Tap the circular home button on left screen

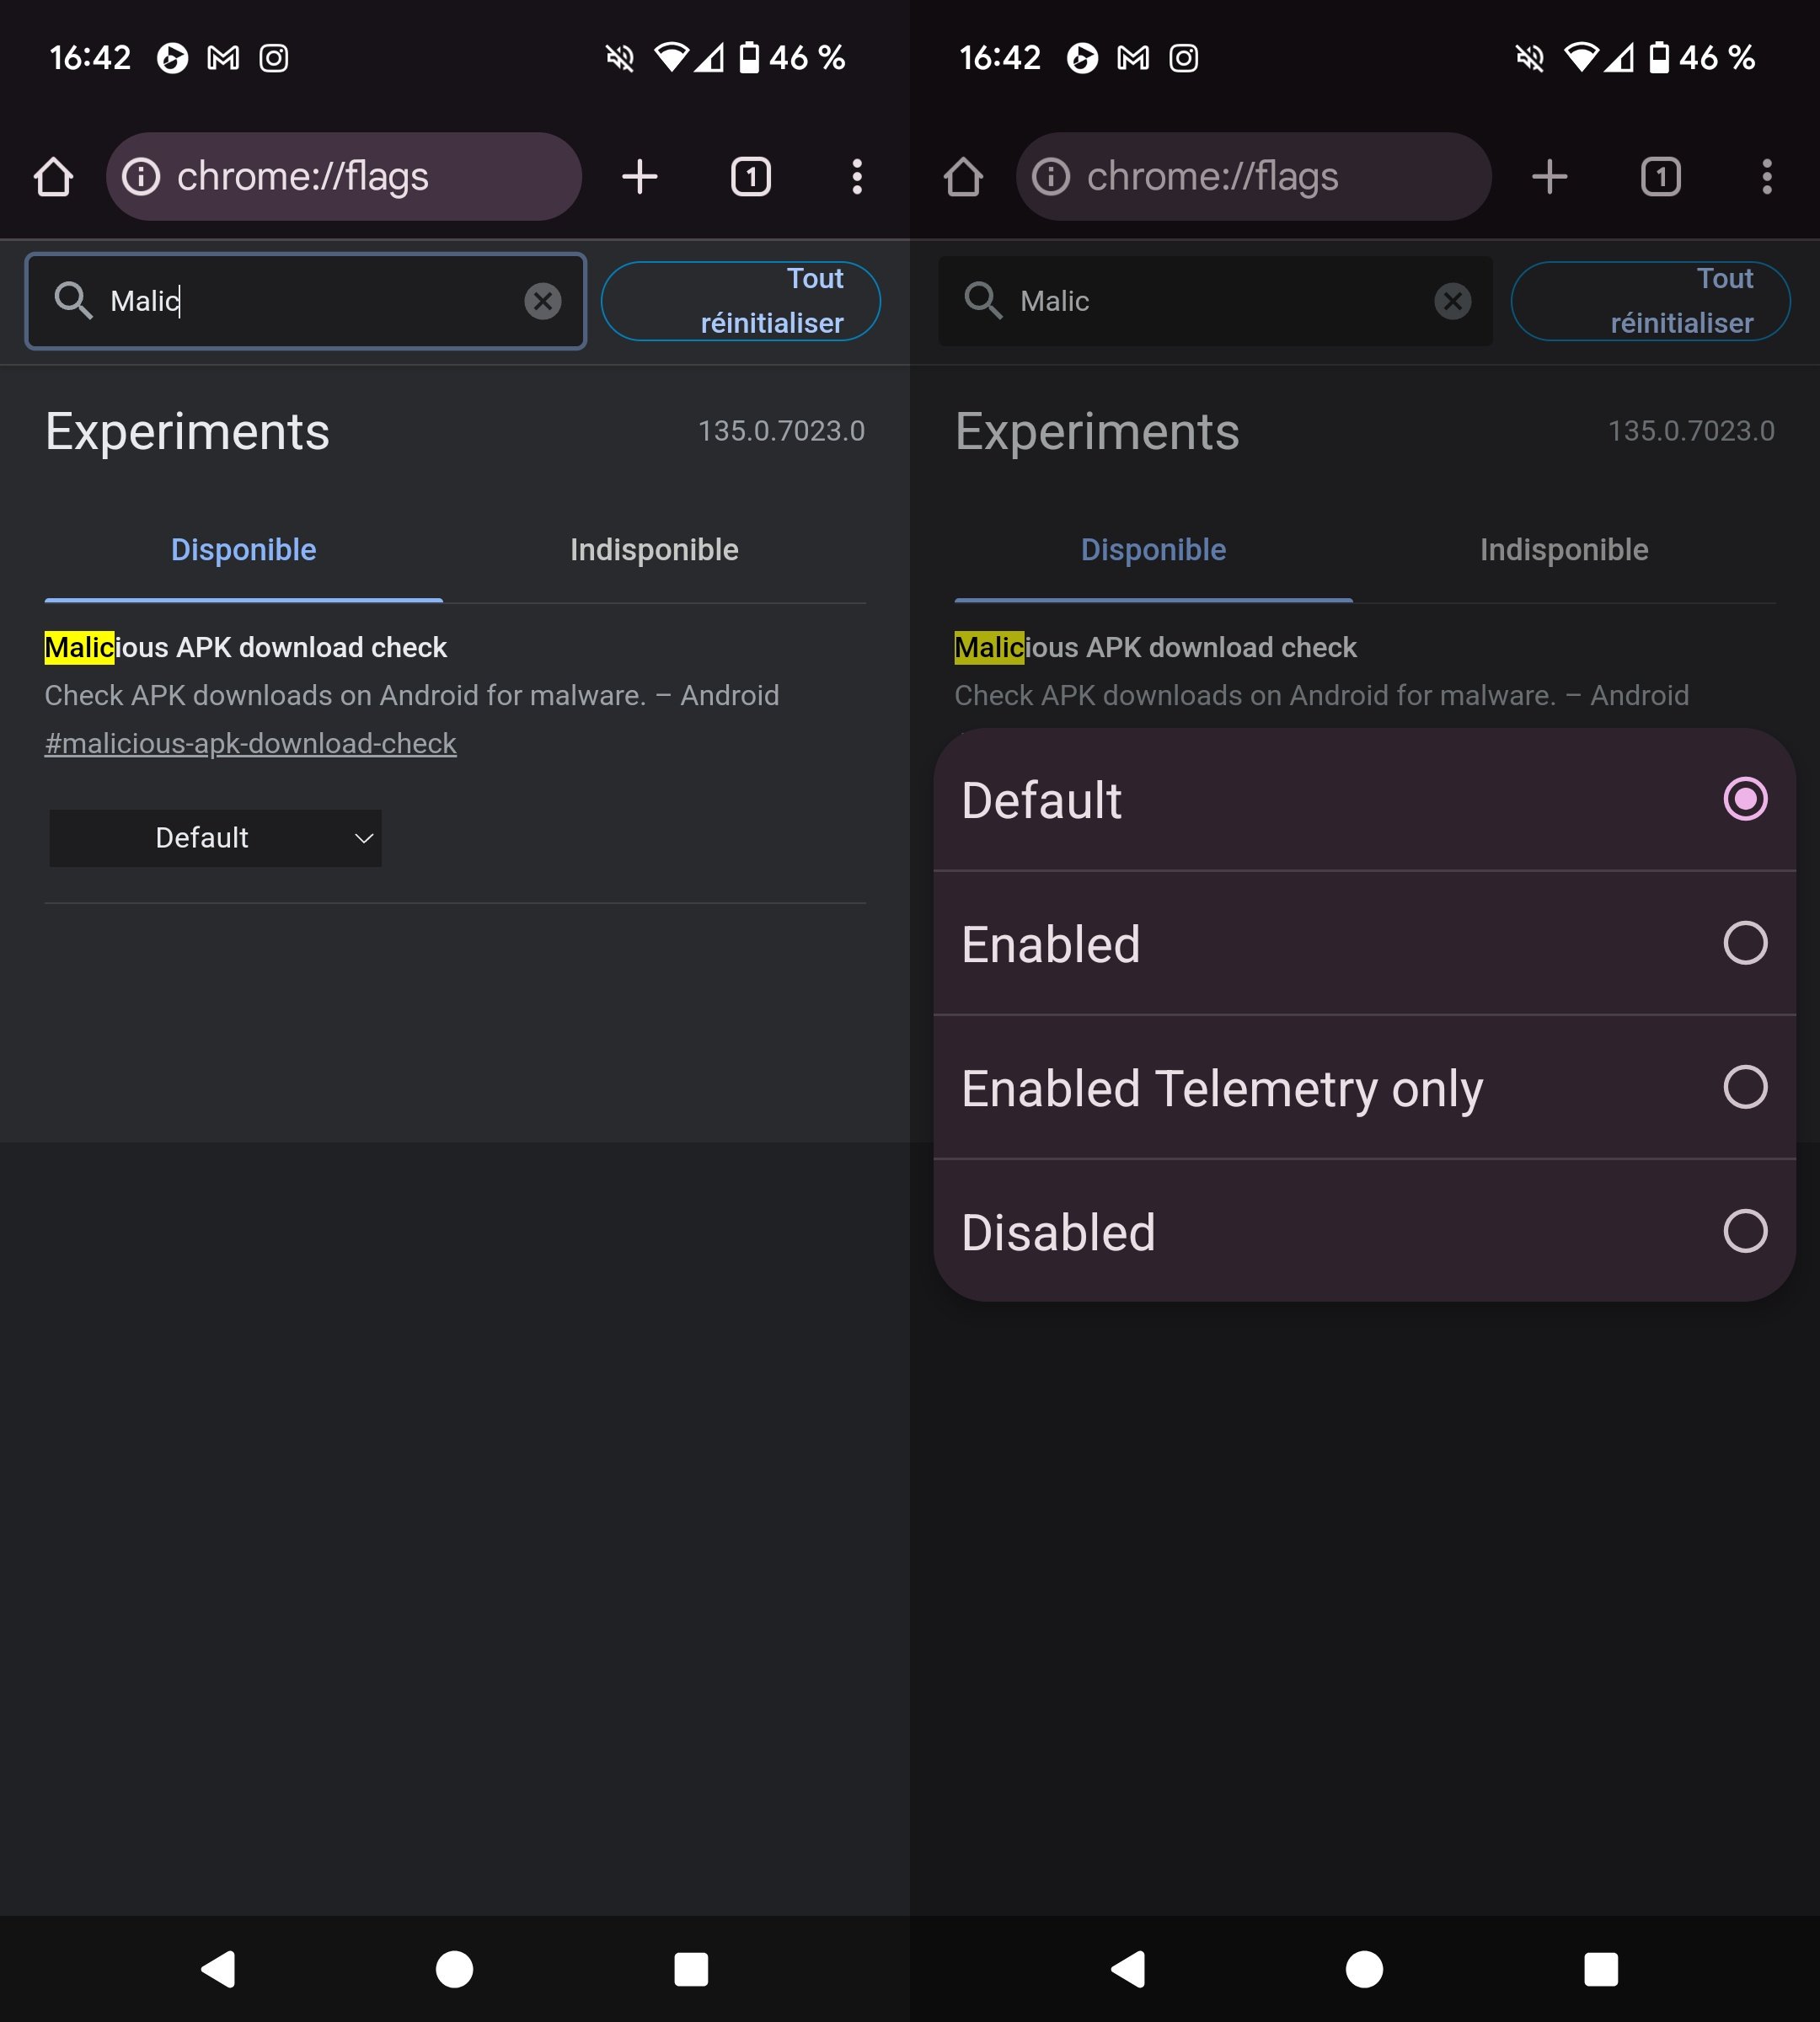[454, 1969]
